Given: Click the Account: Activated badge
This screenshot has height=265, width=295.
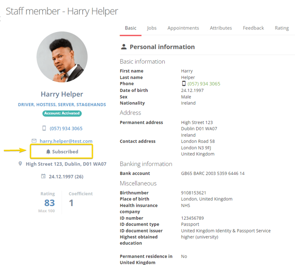Looking at the screenshot, I should coord(62,113).
